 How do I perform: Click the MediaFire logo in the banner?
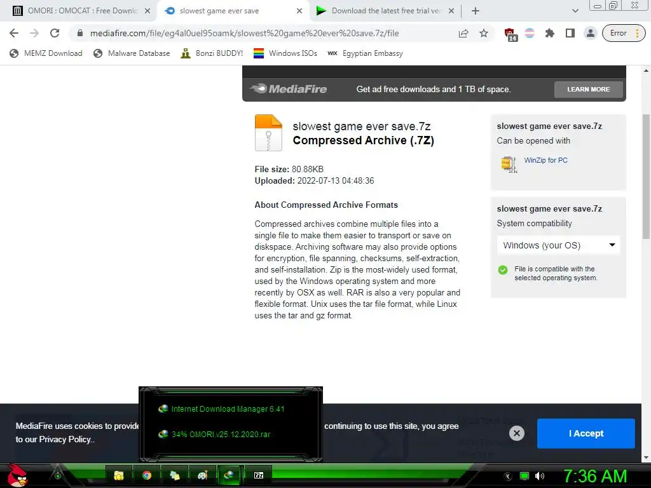pyautogui.click(x=289, y=89)
